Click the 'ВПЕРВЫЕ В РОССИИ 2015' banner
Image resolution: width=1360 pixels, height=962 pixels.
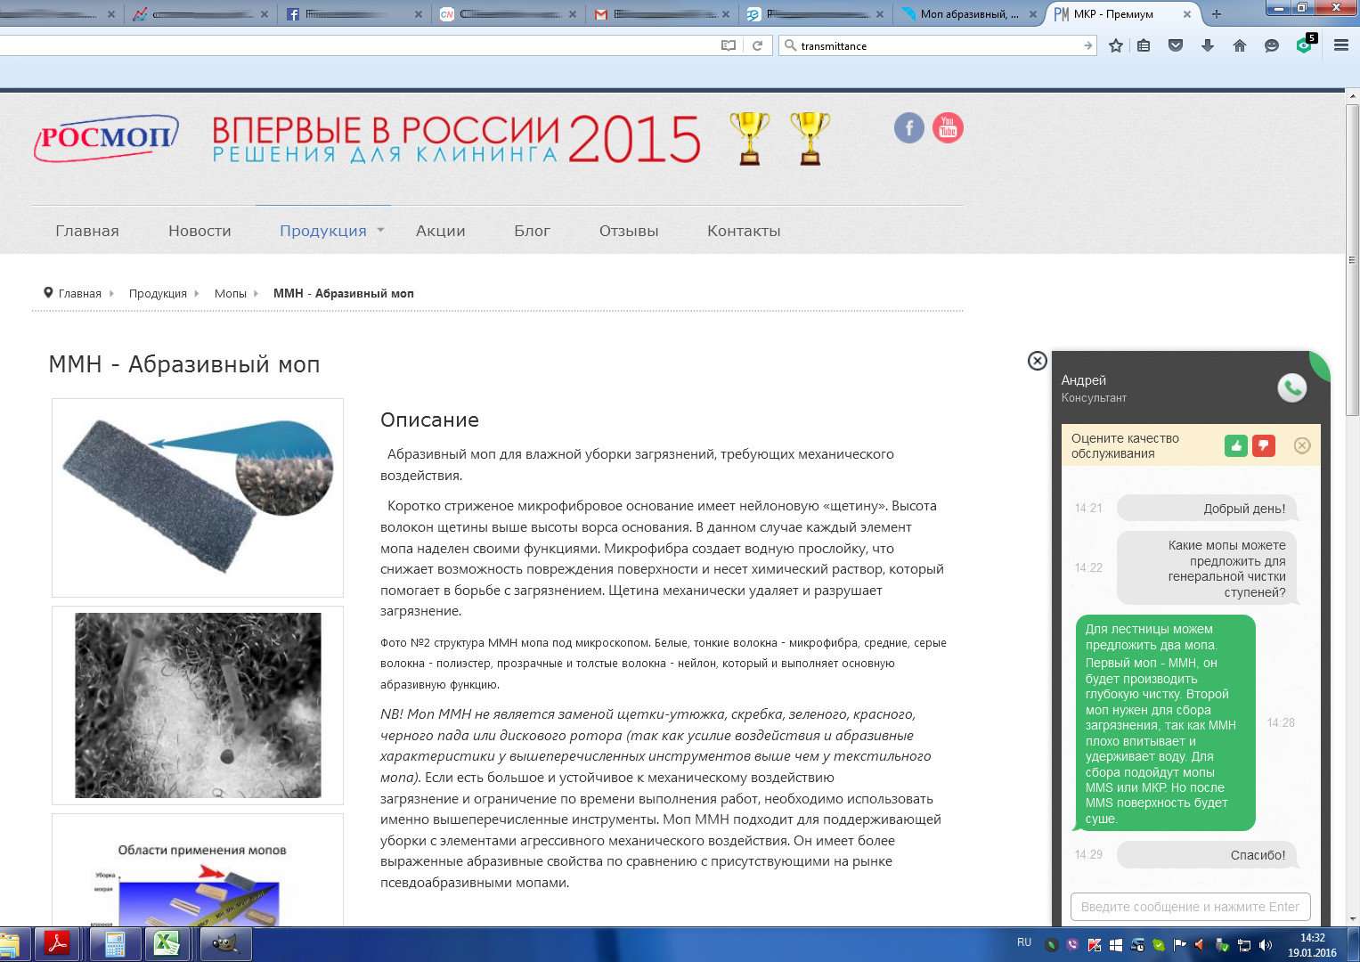tap(456, 140)
